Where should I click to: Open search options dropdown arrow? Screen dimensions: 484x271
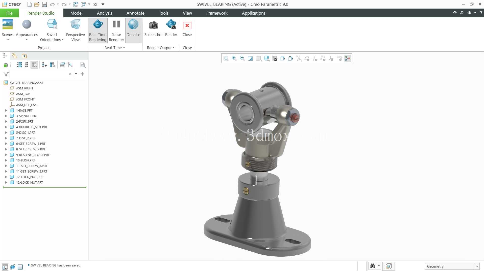tap(76, 74)
